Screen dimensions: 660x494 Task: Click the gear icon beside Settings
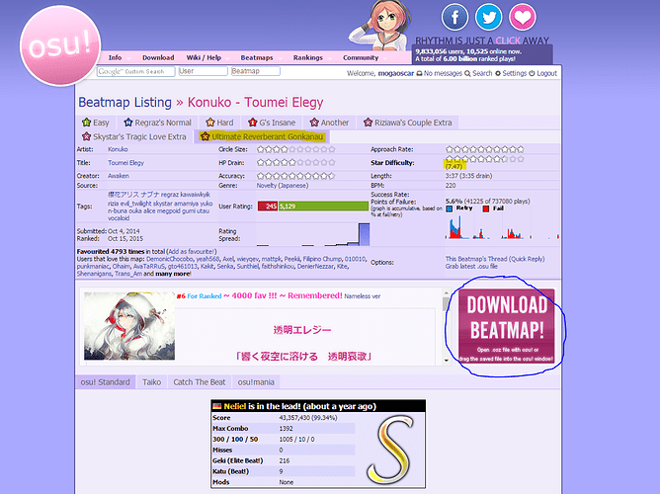pyautogui.click(x=498, y=73)
